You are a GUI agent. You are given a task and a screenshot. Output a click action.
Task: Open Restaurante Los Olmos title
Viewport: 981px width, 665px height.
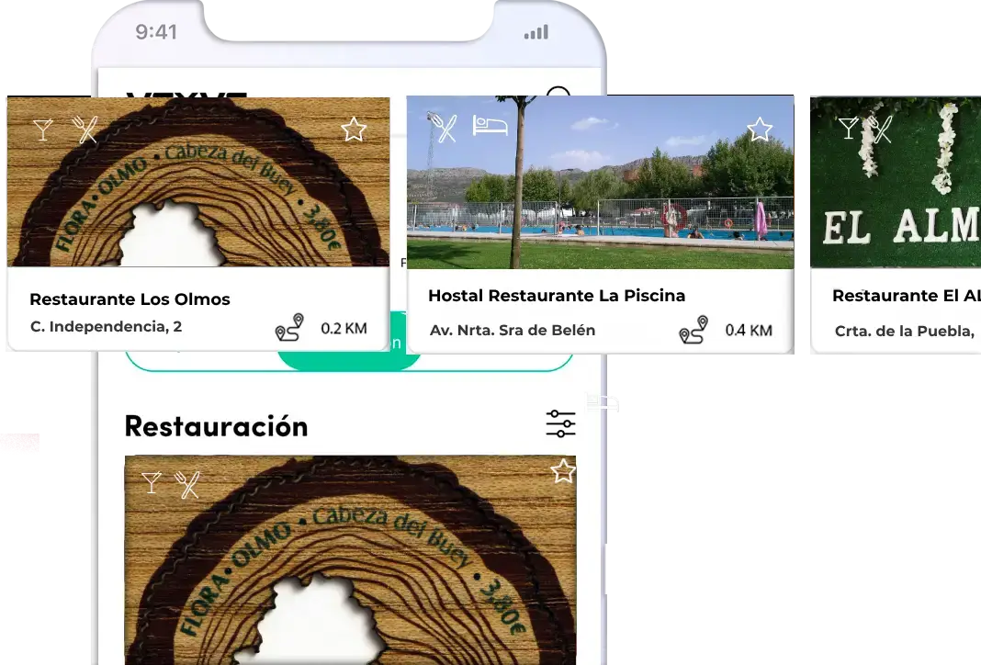point(130,299)
